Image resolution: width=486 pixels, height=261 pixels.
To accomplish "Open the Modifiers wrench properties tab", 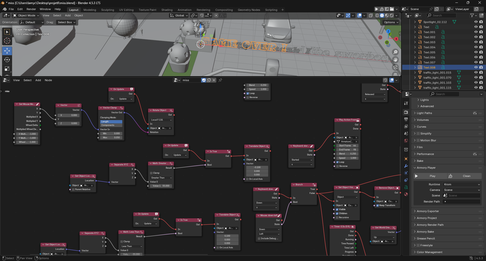I will [x=406, y=166].
